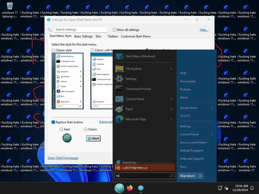Screen dimensions: 259x194
Task: Click the Command Prompt icon
Action: (x=119, y=89)
